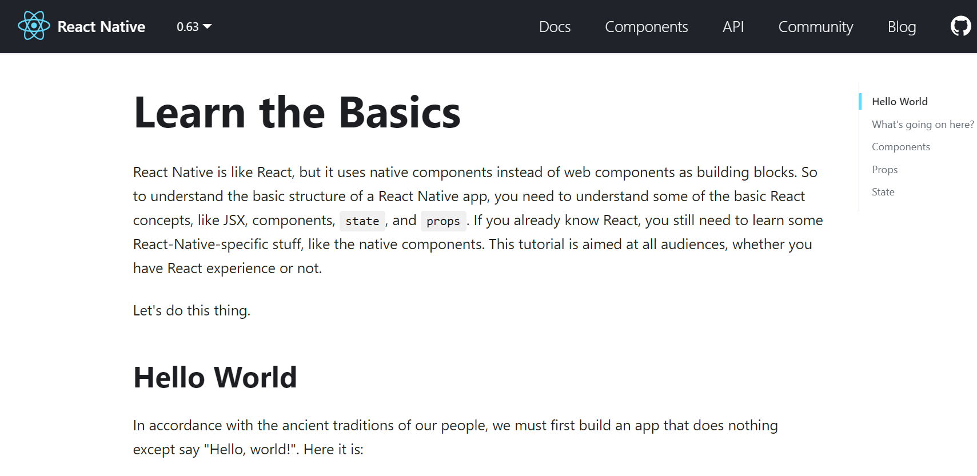The image size is (977, 476).
Task: Go to the State section link
Action: click(883, 192)
